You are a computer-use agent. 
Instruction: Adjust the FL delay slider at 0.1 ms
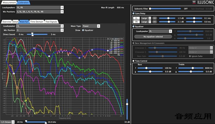point(194,18)
